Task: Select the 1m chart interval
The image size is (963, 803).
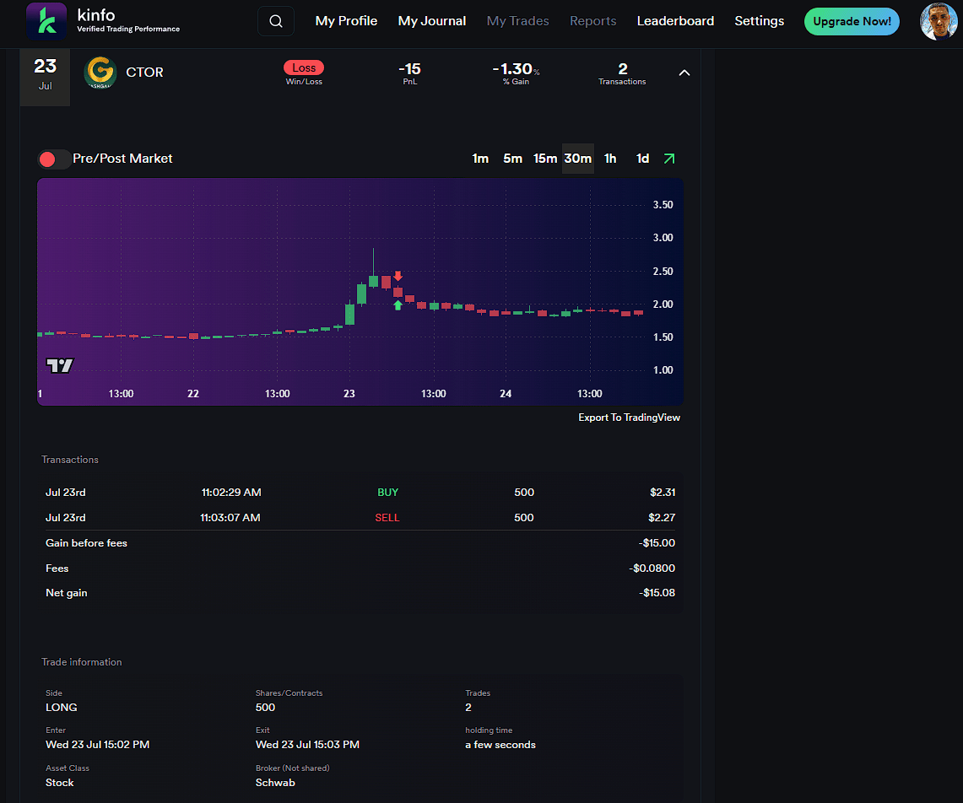Action: [x=480, y=159]
